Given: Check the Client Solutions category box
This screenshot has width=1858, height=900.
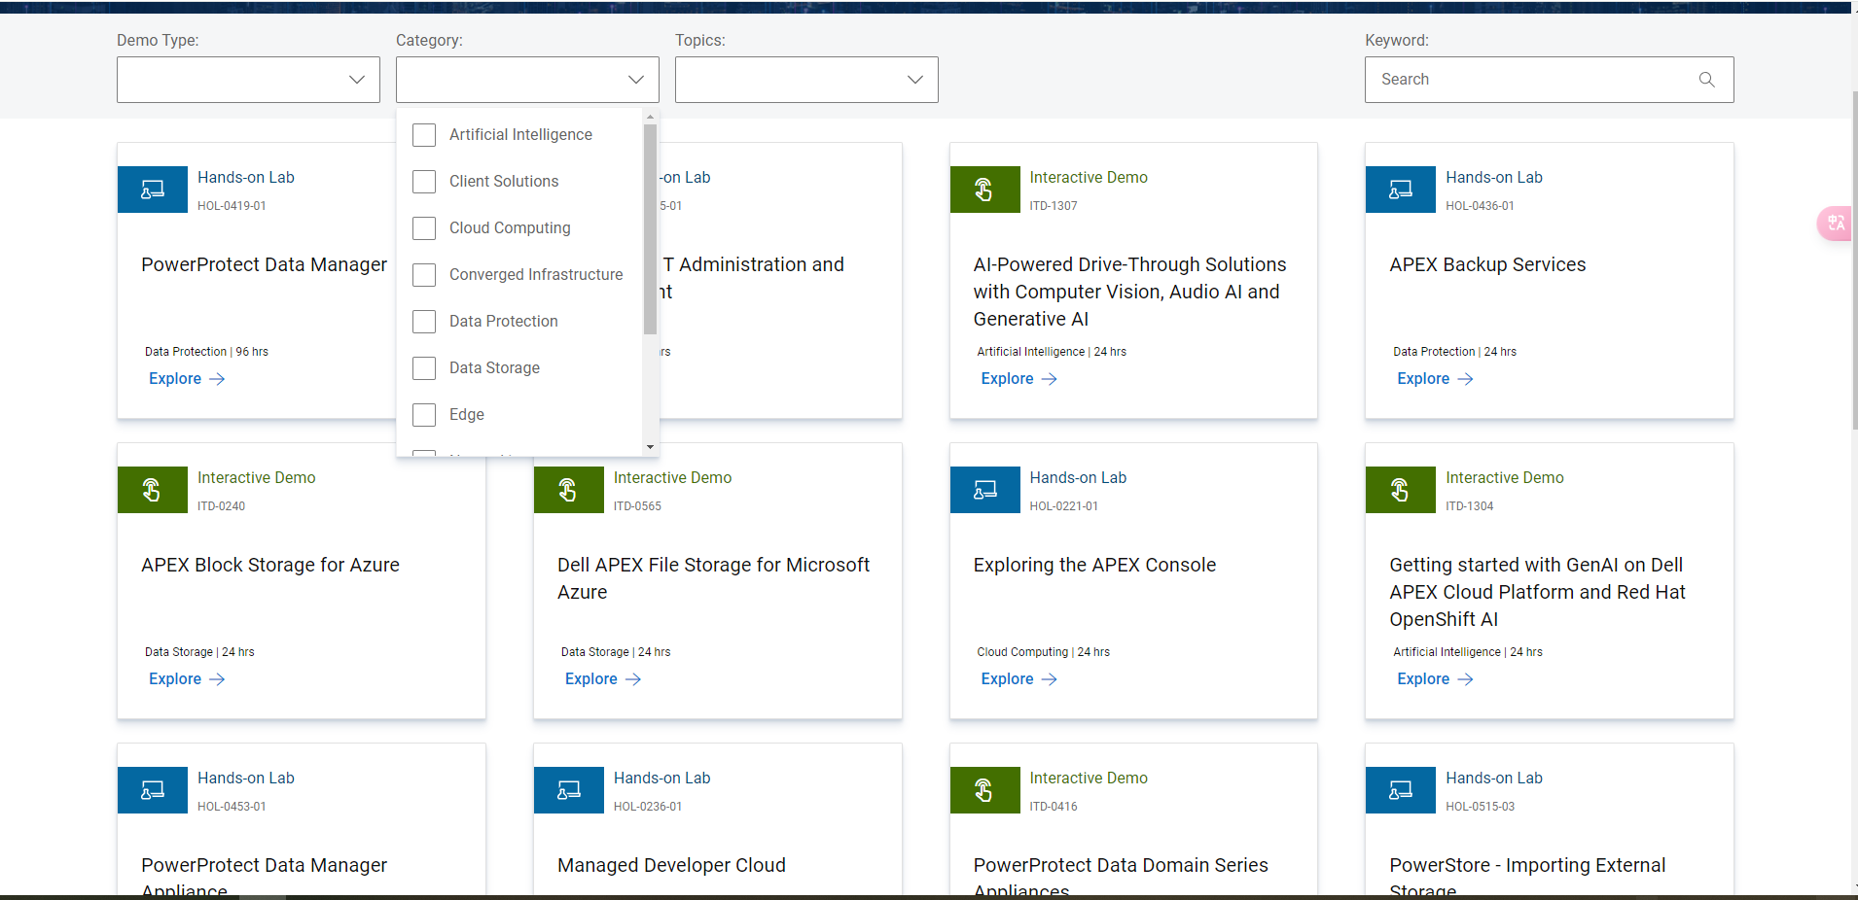Looking at the screenshot, I should (424, 182).
